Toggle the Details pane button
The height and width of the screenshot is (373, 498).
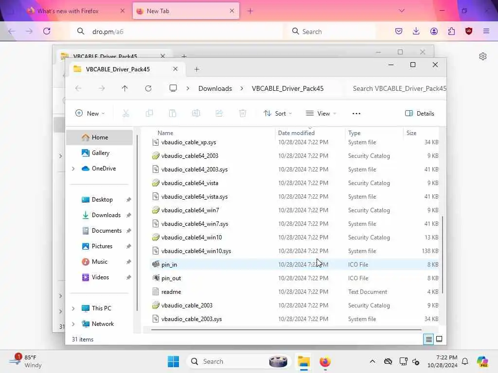coord(420,114)
